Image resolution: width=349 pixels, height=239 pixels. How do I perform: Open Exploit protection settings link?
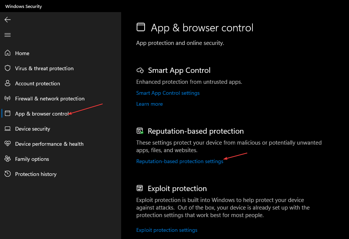(167, 230)
